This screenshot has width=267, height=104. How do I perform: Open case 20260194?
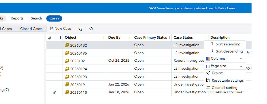[78, 69]
